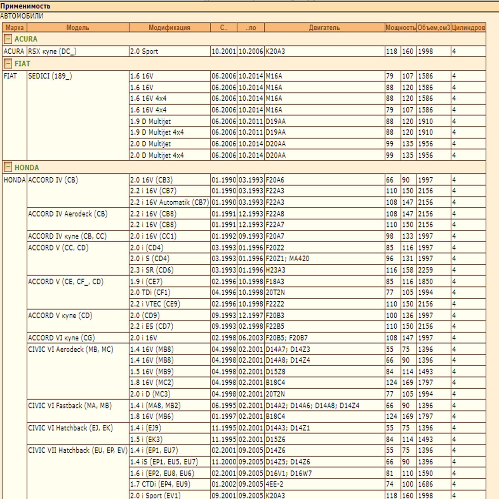Select the '2.0 Sport' modification cell
The image size is (499, 499).
[169, 51]
